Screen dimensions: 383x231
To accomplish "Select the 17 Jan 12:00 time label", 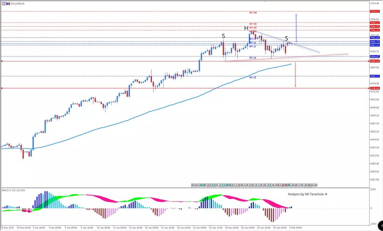I will coord(168,228).
